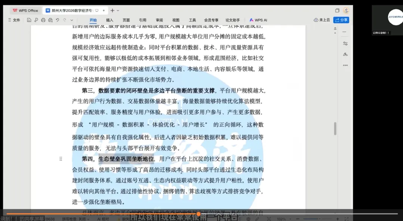Open the 拼写检查 status bar dropdown

pyautogui.click(x=75, y=219)
